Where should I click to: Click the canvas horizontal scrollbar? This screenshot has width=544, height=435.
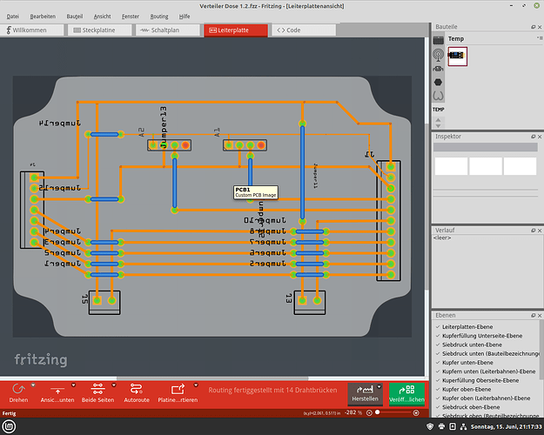click(x=212, y=378)
